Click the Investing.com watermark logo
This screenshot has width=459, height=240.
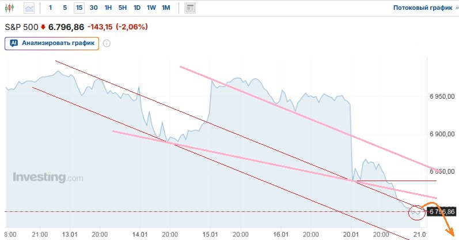tap(48, 178)
